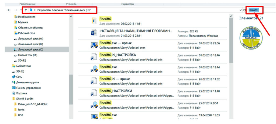This screenshot has width=276, height=124.
Task: Click the up-one-level arrow button
Action: [26, 10]
